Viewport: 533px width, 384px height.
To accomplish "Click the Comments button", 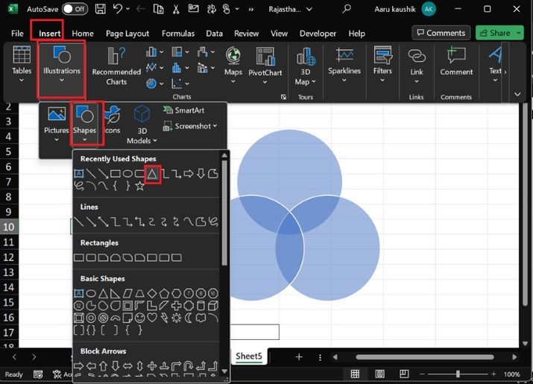I will click(441, 33).
